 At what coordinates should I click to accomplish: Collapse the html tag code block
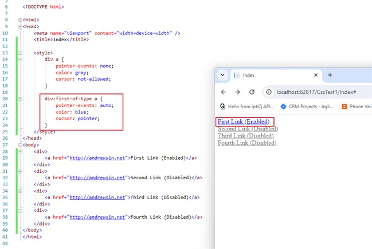tap(21, 20)
